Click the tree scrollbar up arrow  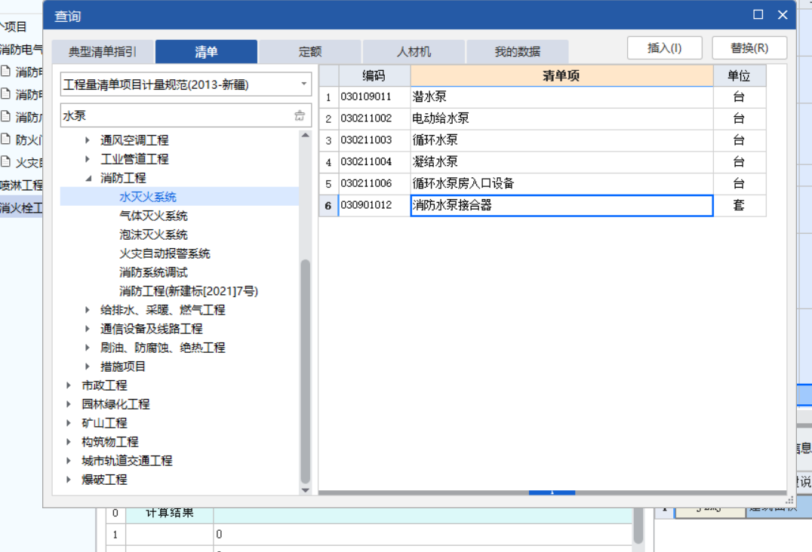pos(305,136)
